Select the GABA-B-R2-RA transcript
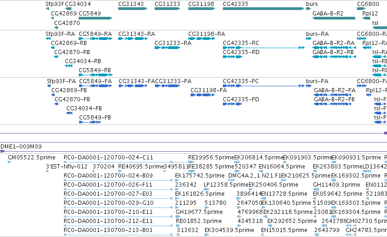The height and width of the screenshot is (237, 387). (333, 43)
